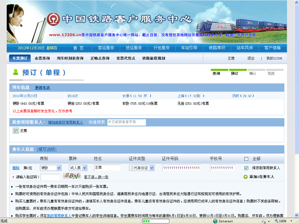
Task: Open the 车站引导 menu item
Action: point(189,48)
